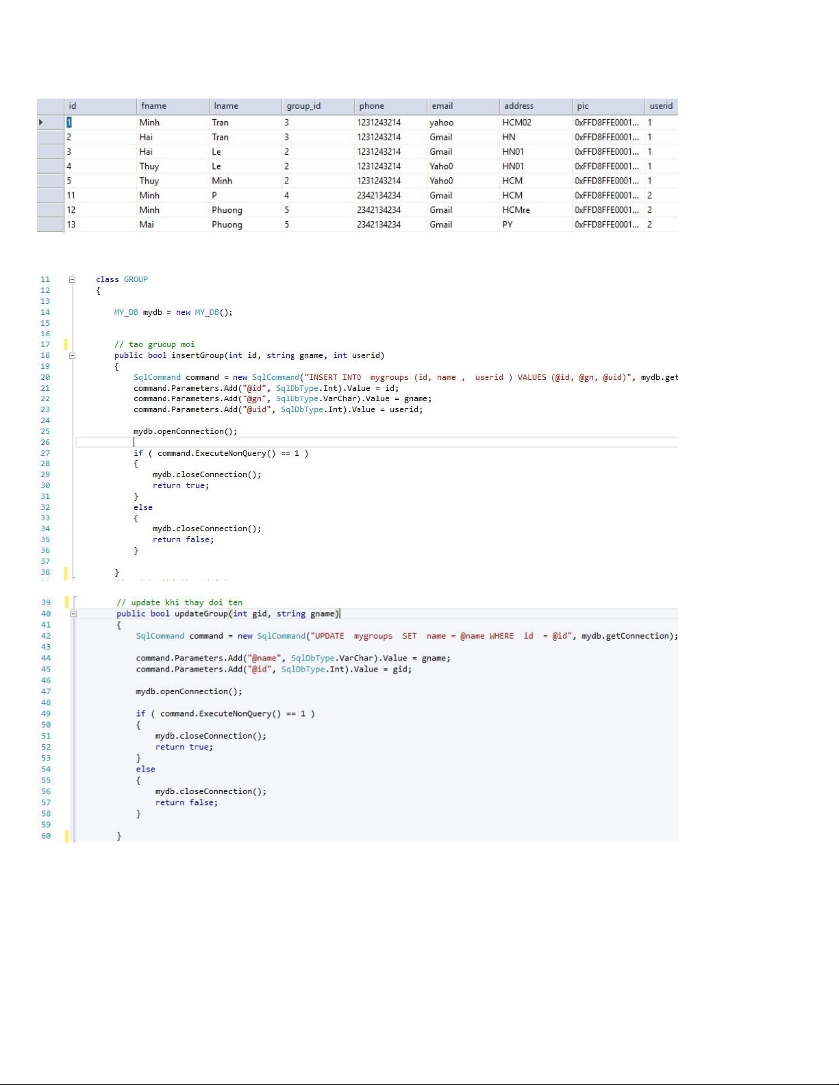Select the fname cell "Thuy" in row id 4

click(x=173, y=166)
